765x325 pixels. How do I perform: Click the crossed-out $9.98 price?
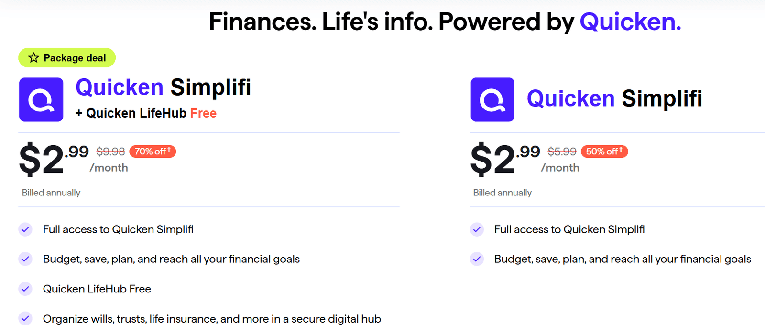click(110, 152)
